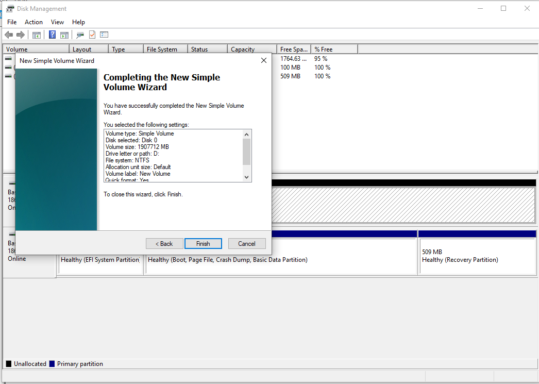Click the device scan toolbar icon
Viewport: 539px width, 384px height.
(x=80, y=35)
